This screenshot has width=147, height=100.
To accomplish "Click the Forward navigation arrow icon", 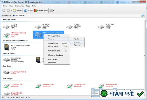I will (x=8, y=11).
